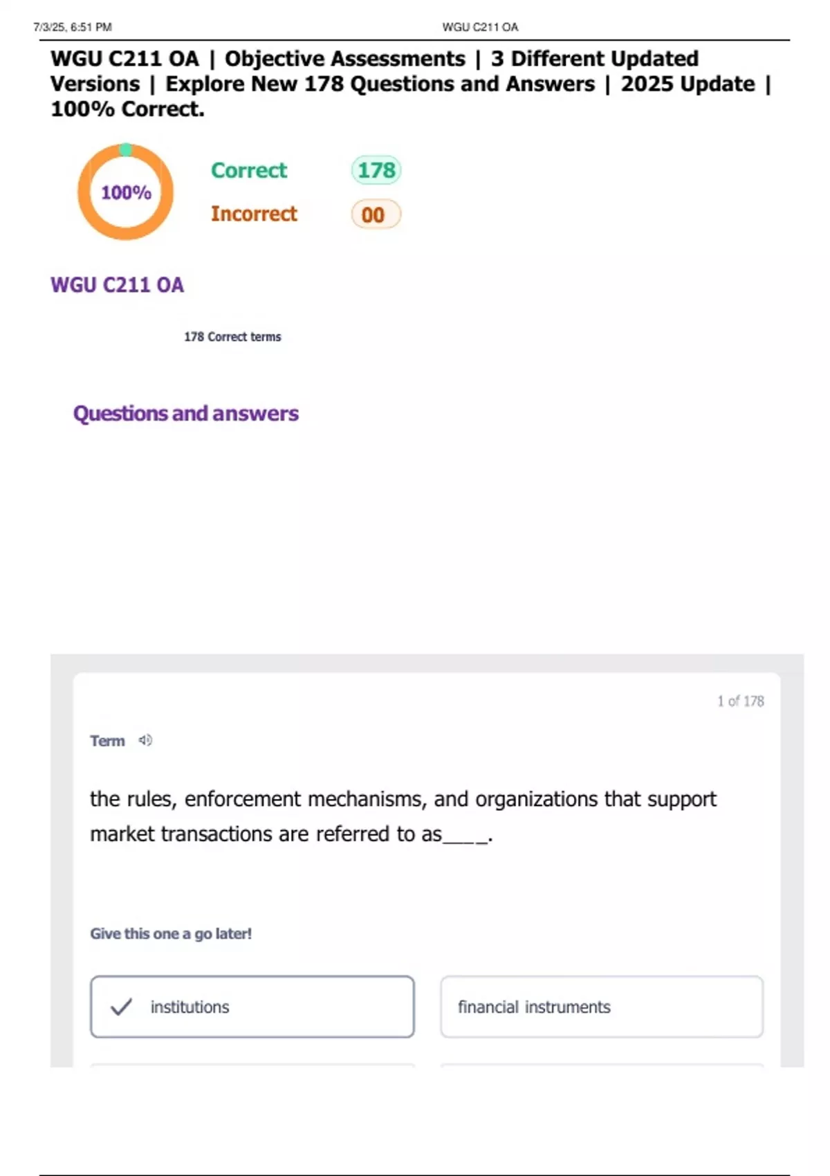Click the audio speaker icon beside Term
The height and width of the screenshot is (1176, 830).
[145, 740]
